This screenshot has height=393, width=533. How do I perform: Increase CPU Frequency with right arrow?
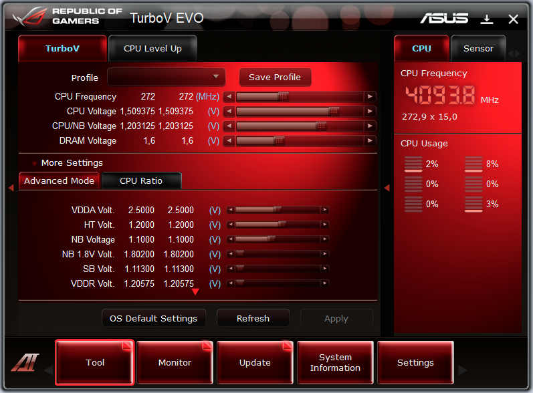[370, 97]
